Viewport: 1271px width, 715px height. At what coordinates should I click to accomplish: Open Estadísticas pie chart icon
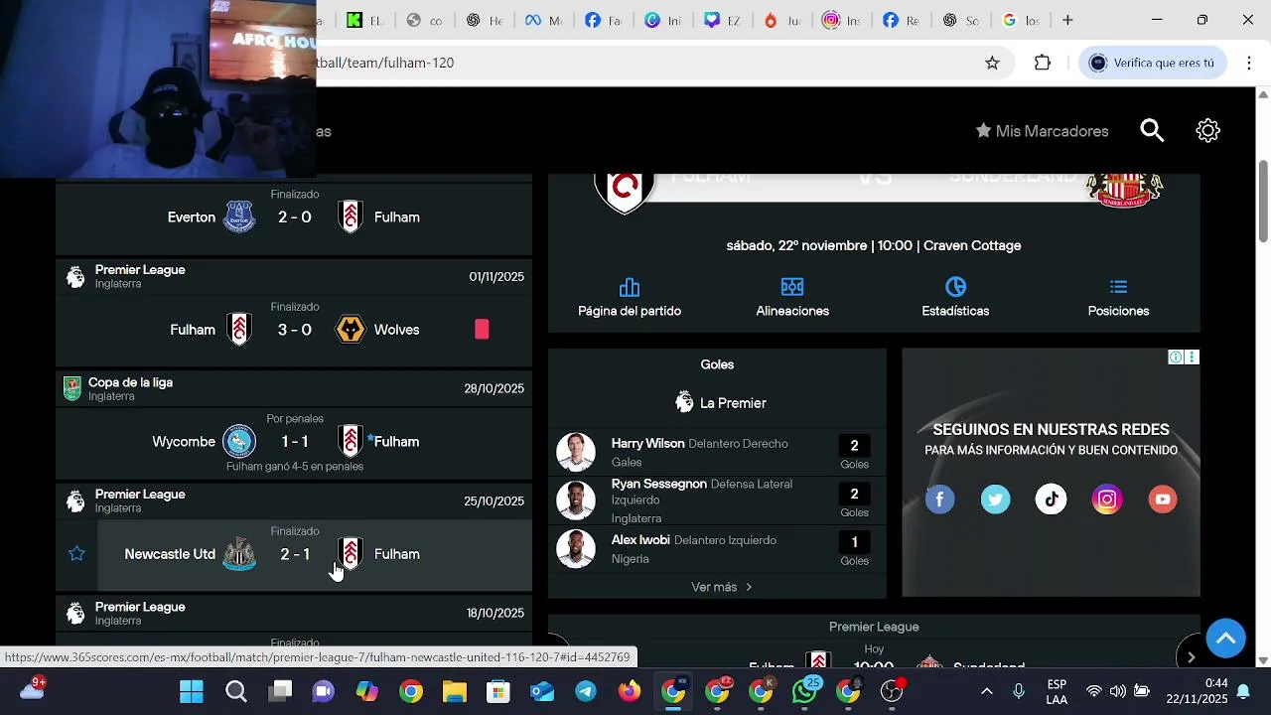coord(955,287)
